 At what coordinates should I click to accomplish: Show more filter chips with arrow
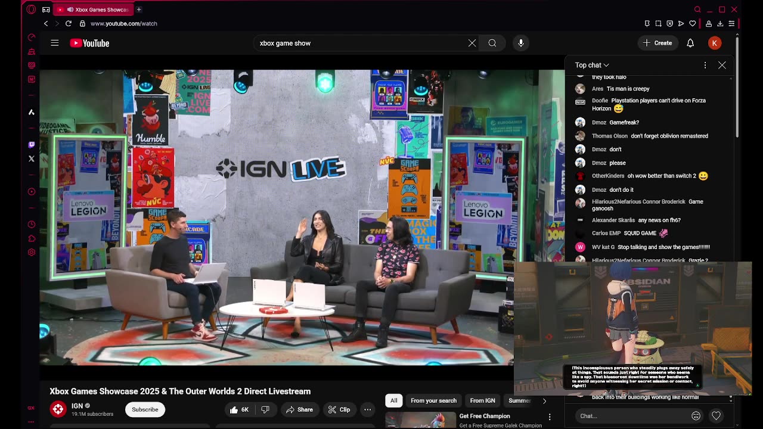click(x=544, y=401)
